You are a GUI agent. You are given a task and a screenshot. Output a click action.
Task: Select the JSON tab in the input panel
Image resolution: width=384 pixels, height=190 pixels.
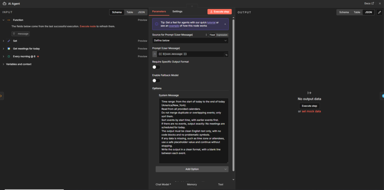[x=141, y=12]
